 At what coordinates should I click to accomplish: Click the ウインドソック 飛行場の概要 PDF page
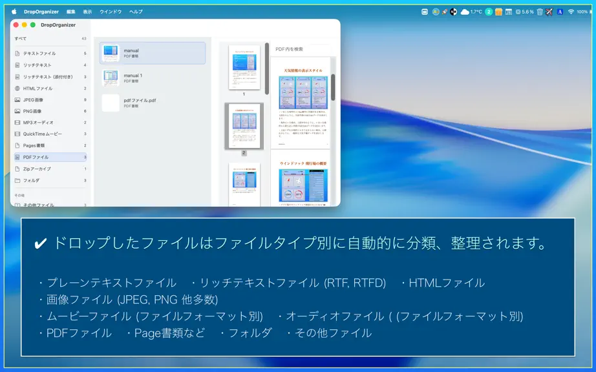coord(301,178)
